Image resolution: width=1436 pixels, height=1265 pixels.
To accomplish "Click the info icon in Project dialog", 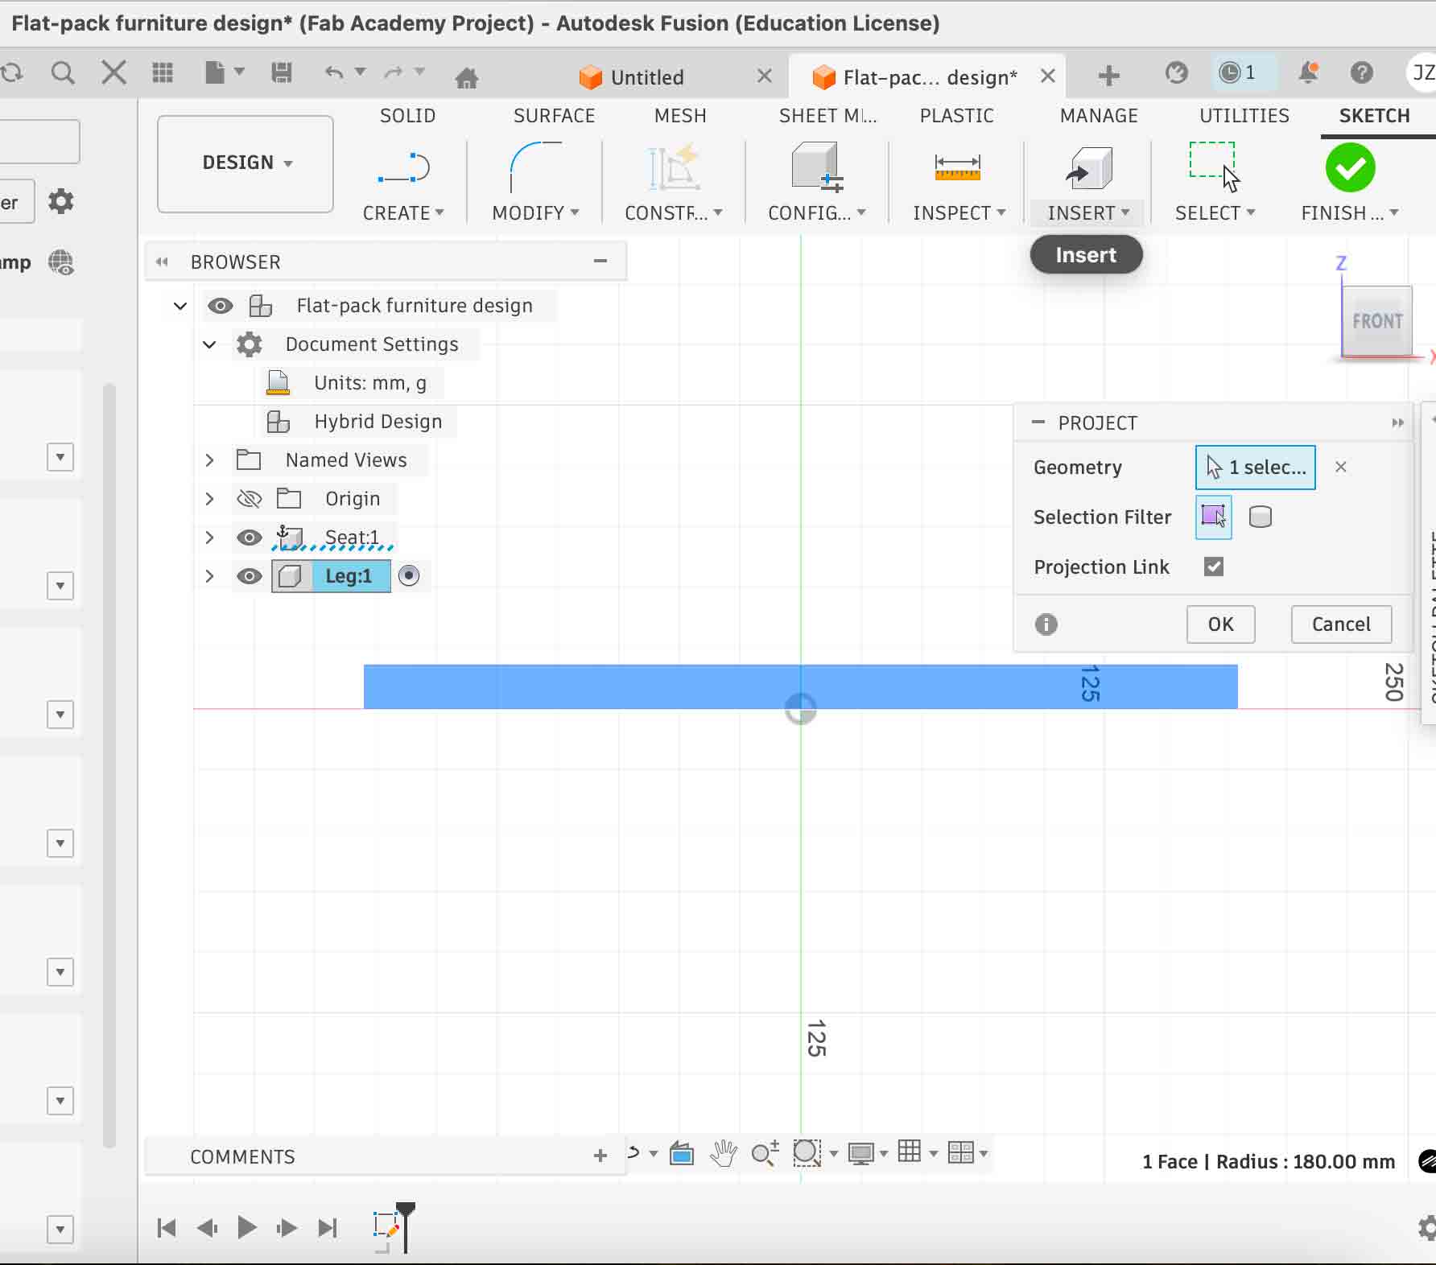I will point(1046,624).
